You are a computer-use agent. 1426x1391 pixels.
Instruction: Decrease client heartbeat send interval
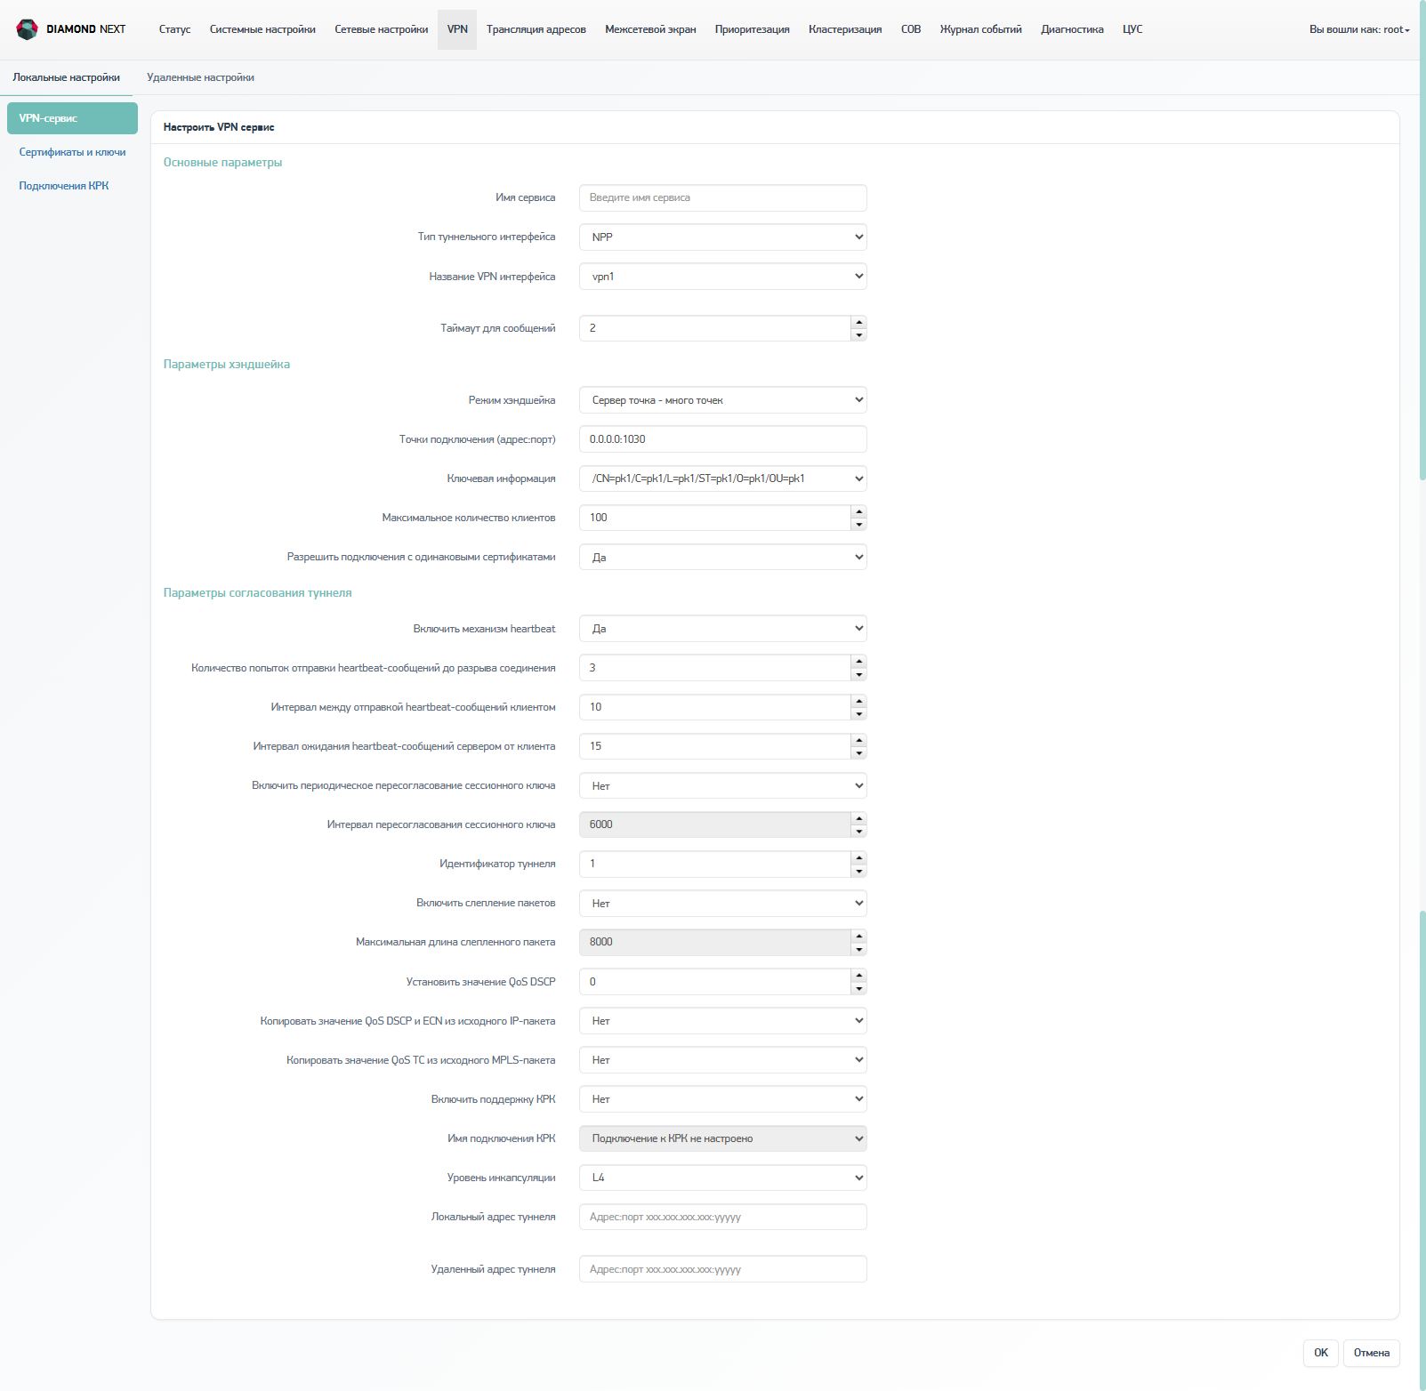point(858,714)
